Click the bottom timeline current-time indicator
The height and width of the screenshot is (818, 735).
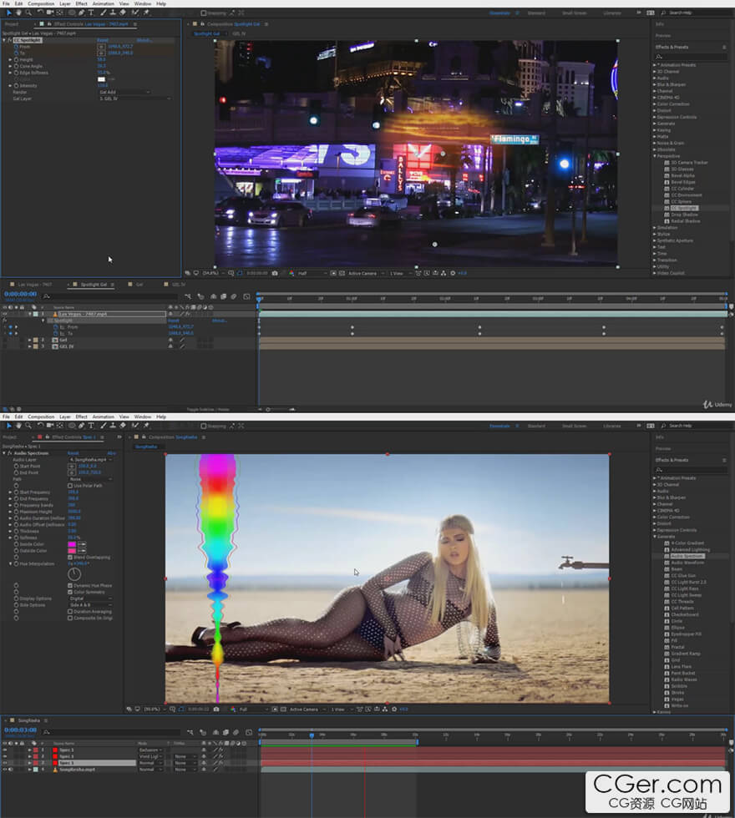[x=312, y=735]
